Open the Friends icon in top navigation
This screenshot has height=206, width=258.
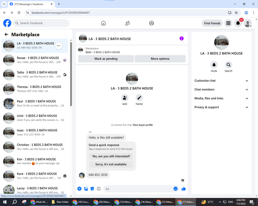click(x=127, y=23)
